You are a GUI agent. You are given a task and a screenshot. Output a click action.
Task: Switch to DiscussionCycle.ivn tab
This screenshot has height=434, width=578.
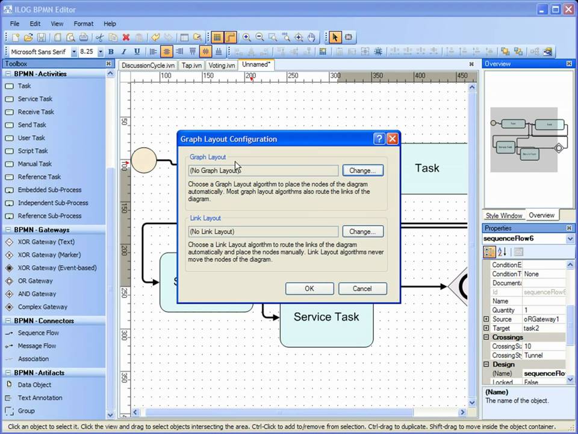(x=148, y=65)
